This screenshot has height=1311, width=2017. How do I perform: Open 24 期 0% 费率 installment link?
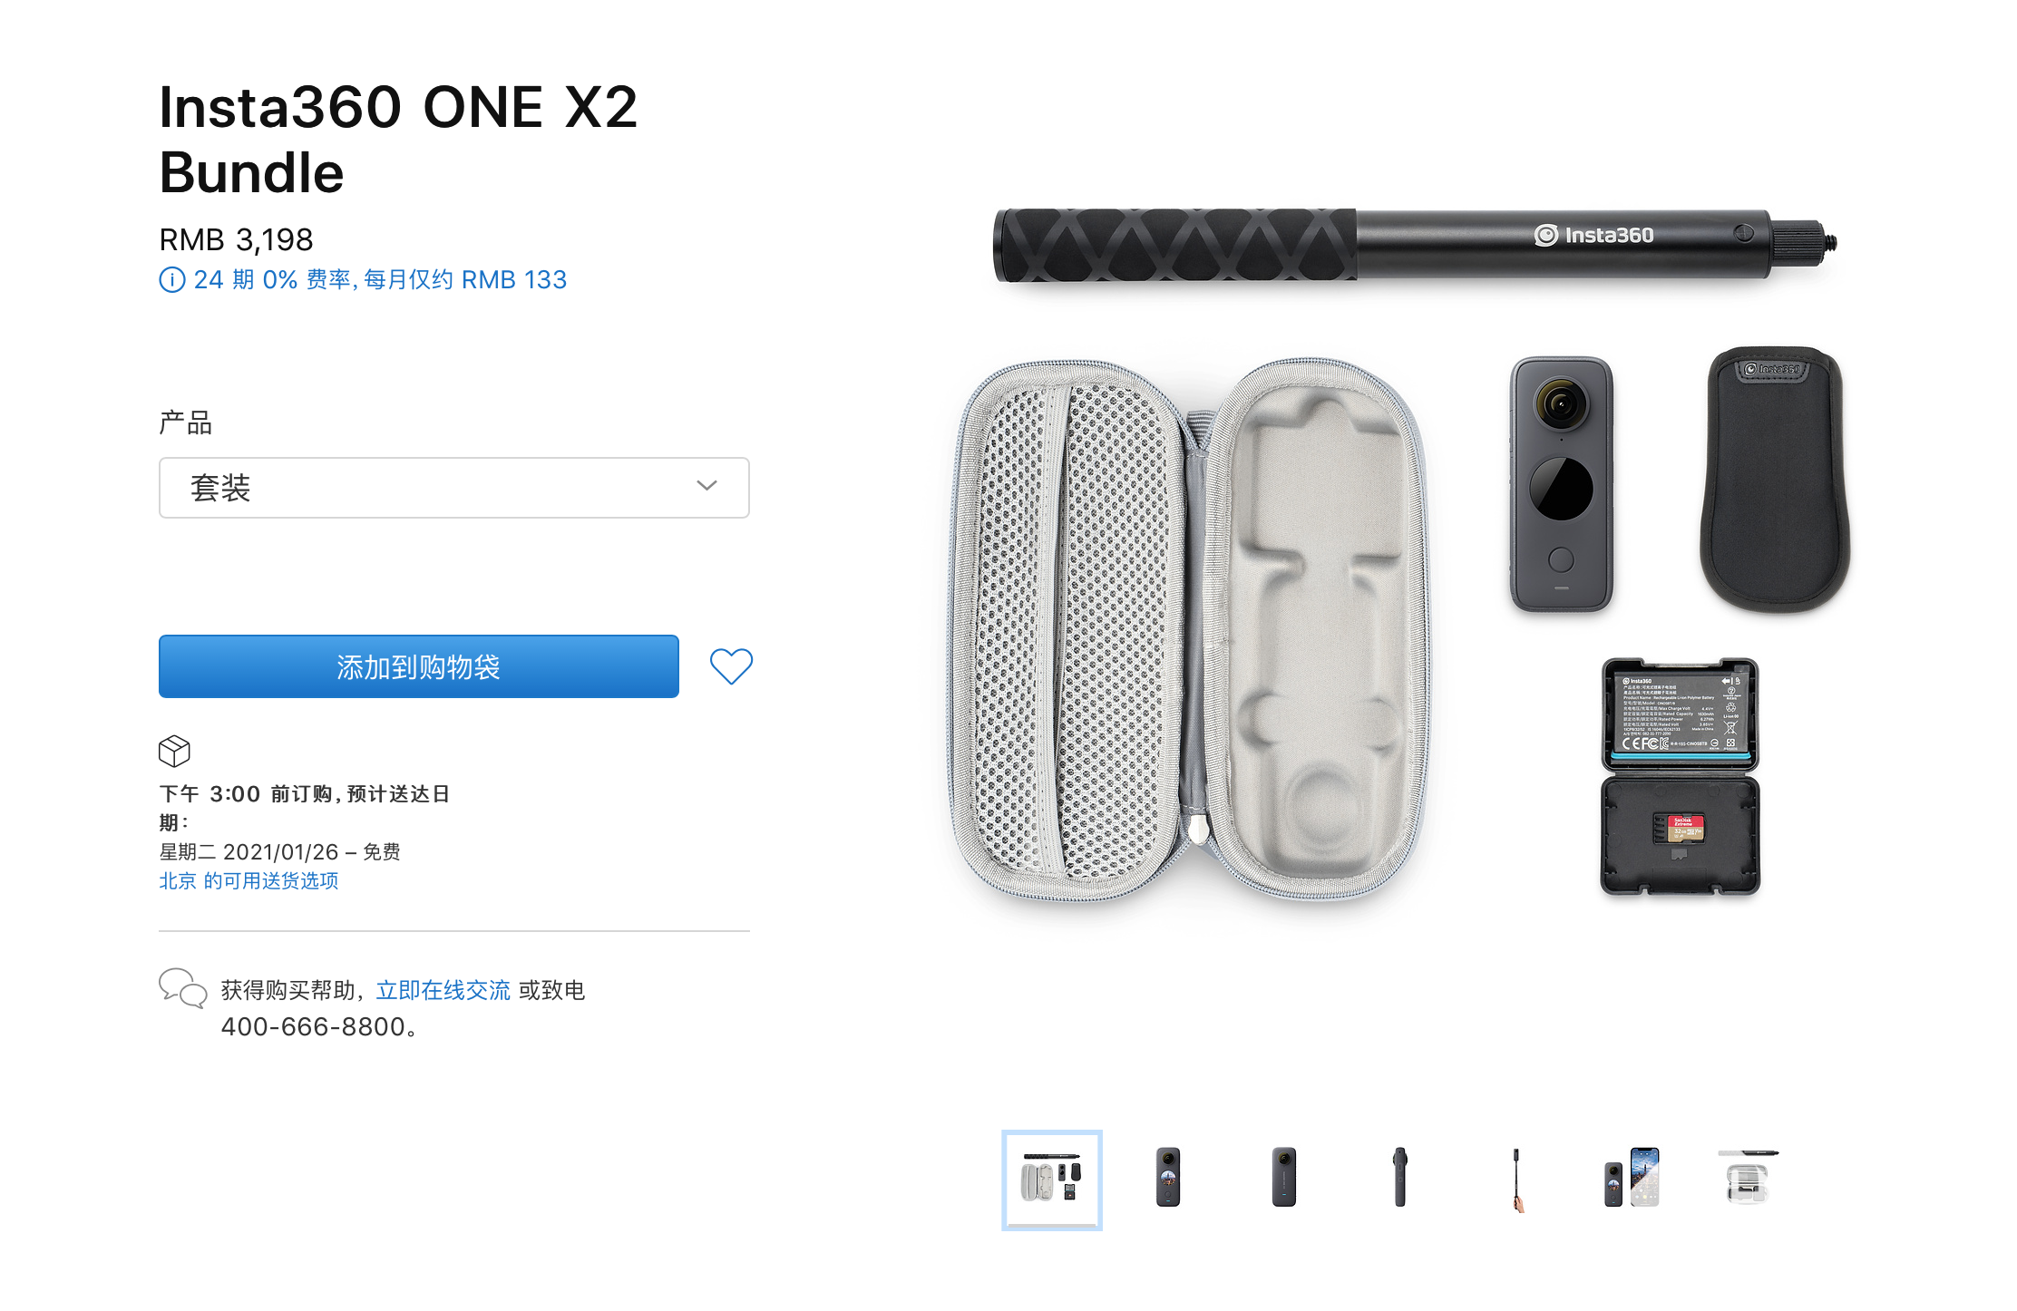click(380, 280)
